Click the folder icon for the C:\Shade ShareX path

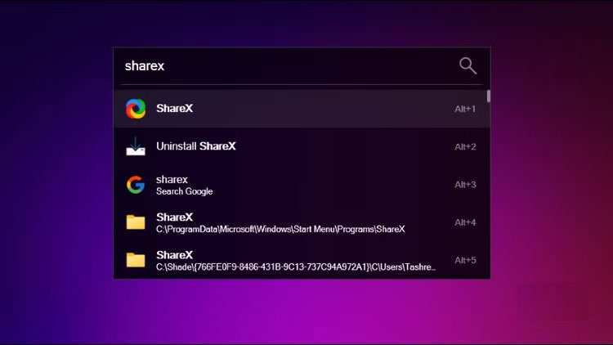tap(136, 260)
